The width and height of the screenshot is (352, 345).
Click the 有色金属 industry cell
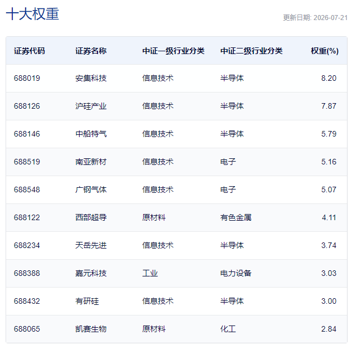click(x=236, y=217)
